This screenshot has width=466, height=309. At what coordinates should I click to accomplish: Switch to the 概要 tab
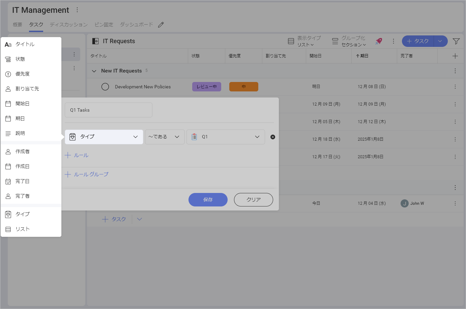[x=18, y=25]
